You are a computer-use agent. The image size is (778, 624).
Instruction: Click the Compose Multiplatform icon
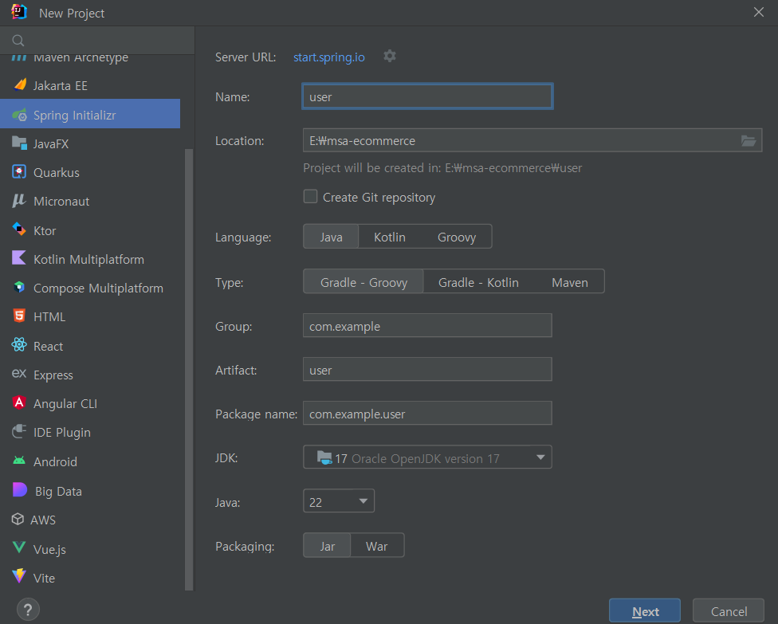(x=19, y=287)
